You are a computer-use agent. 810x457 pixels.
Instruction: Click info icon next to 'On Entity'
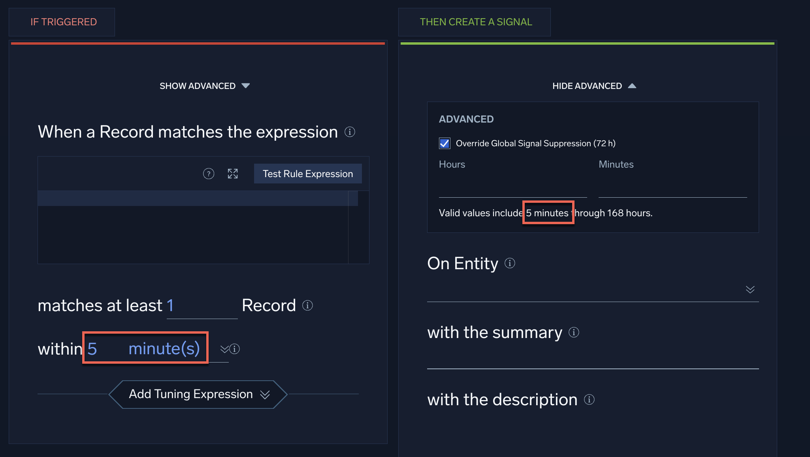tap(510, 263)
